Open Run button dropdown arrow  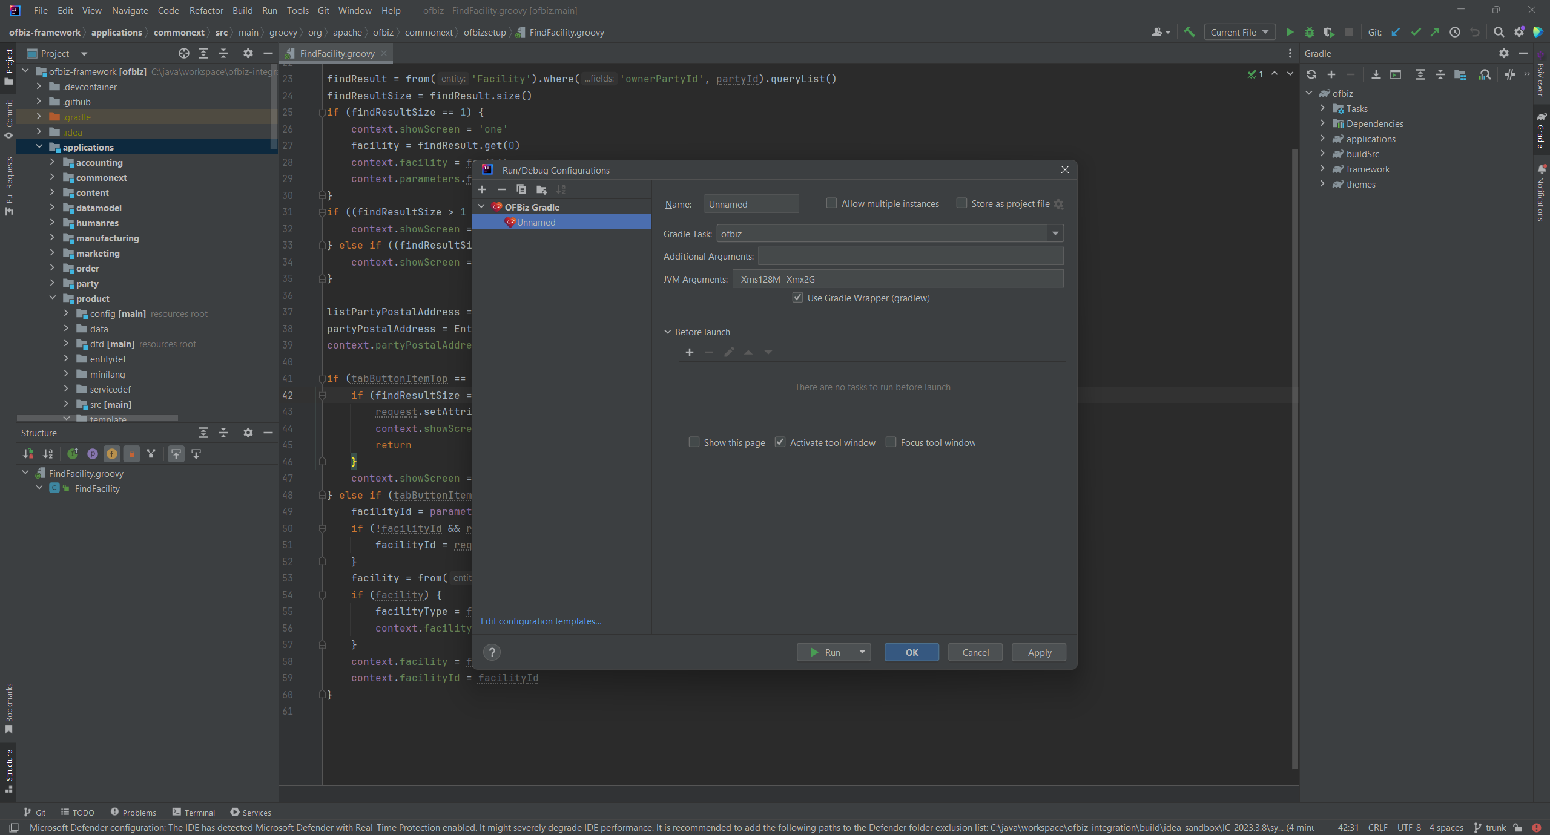pyautogui.click(x=862, y=652)
